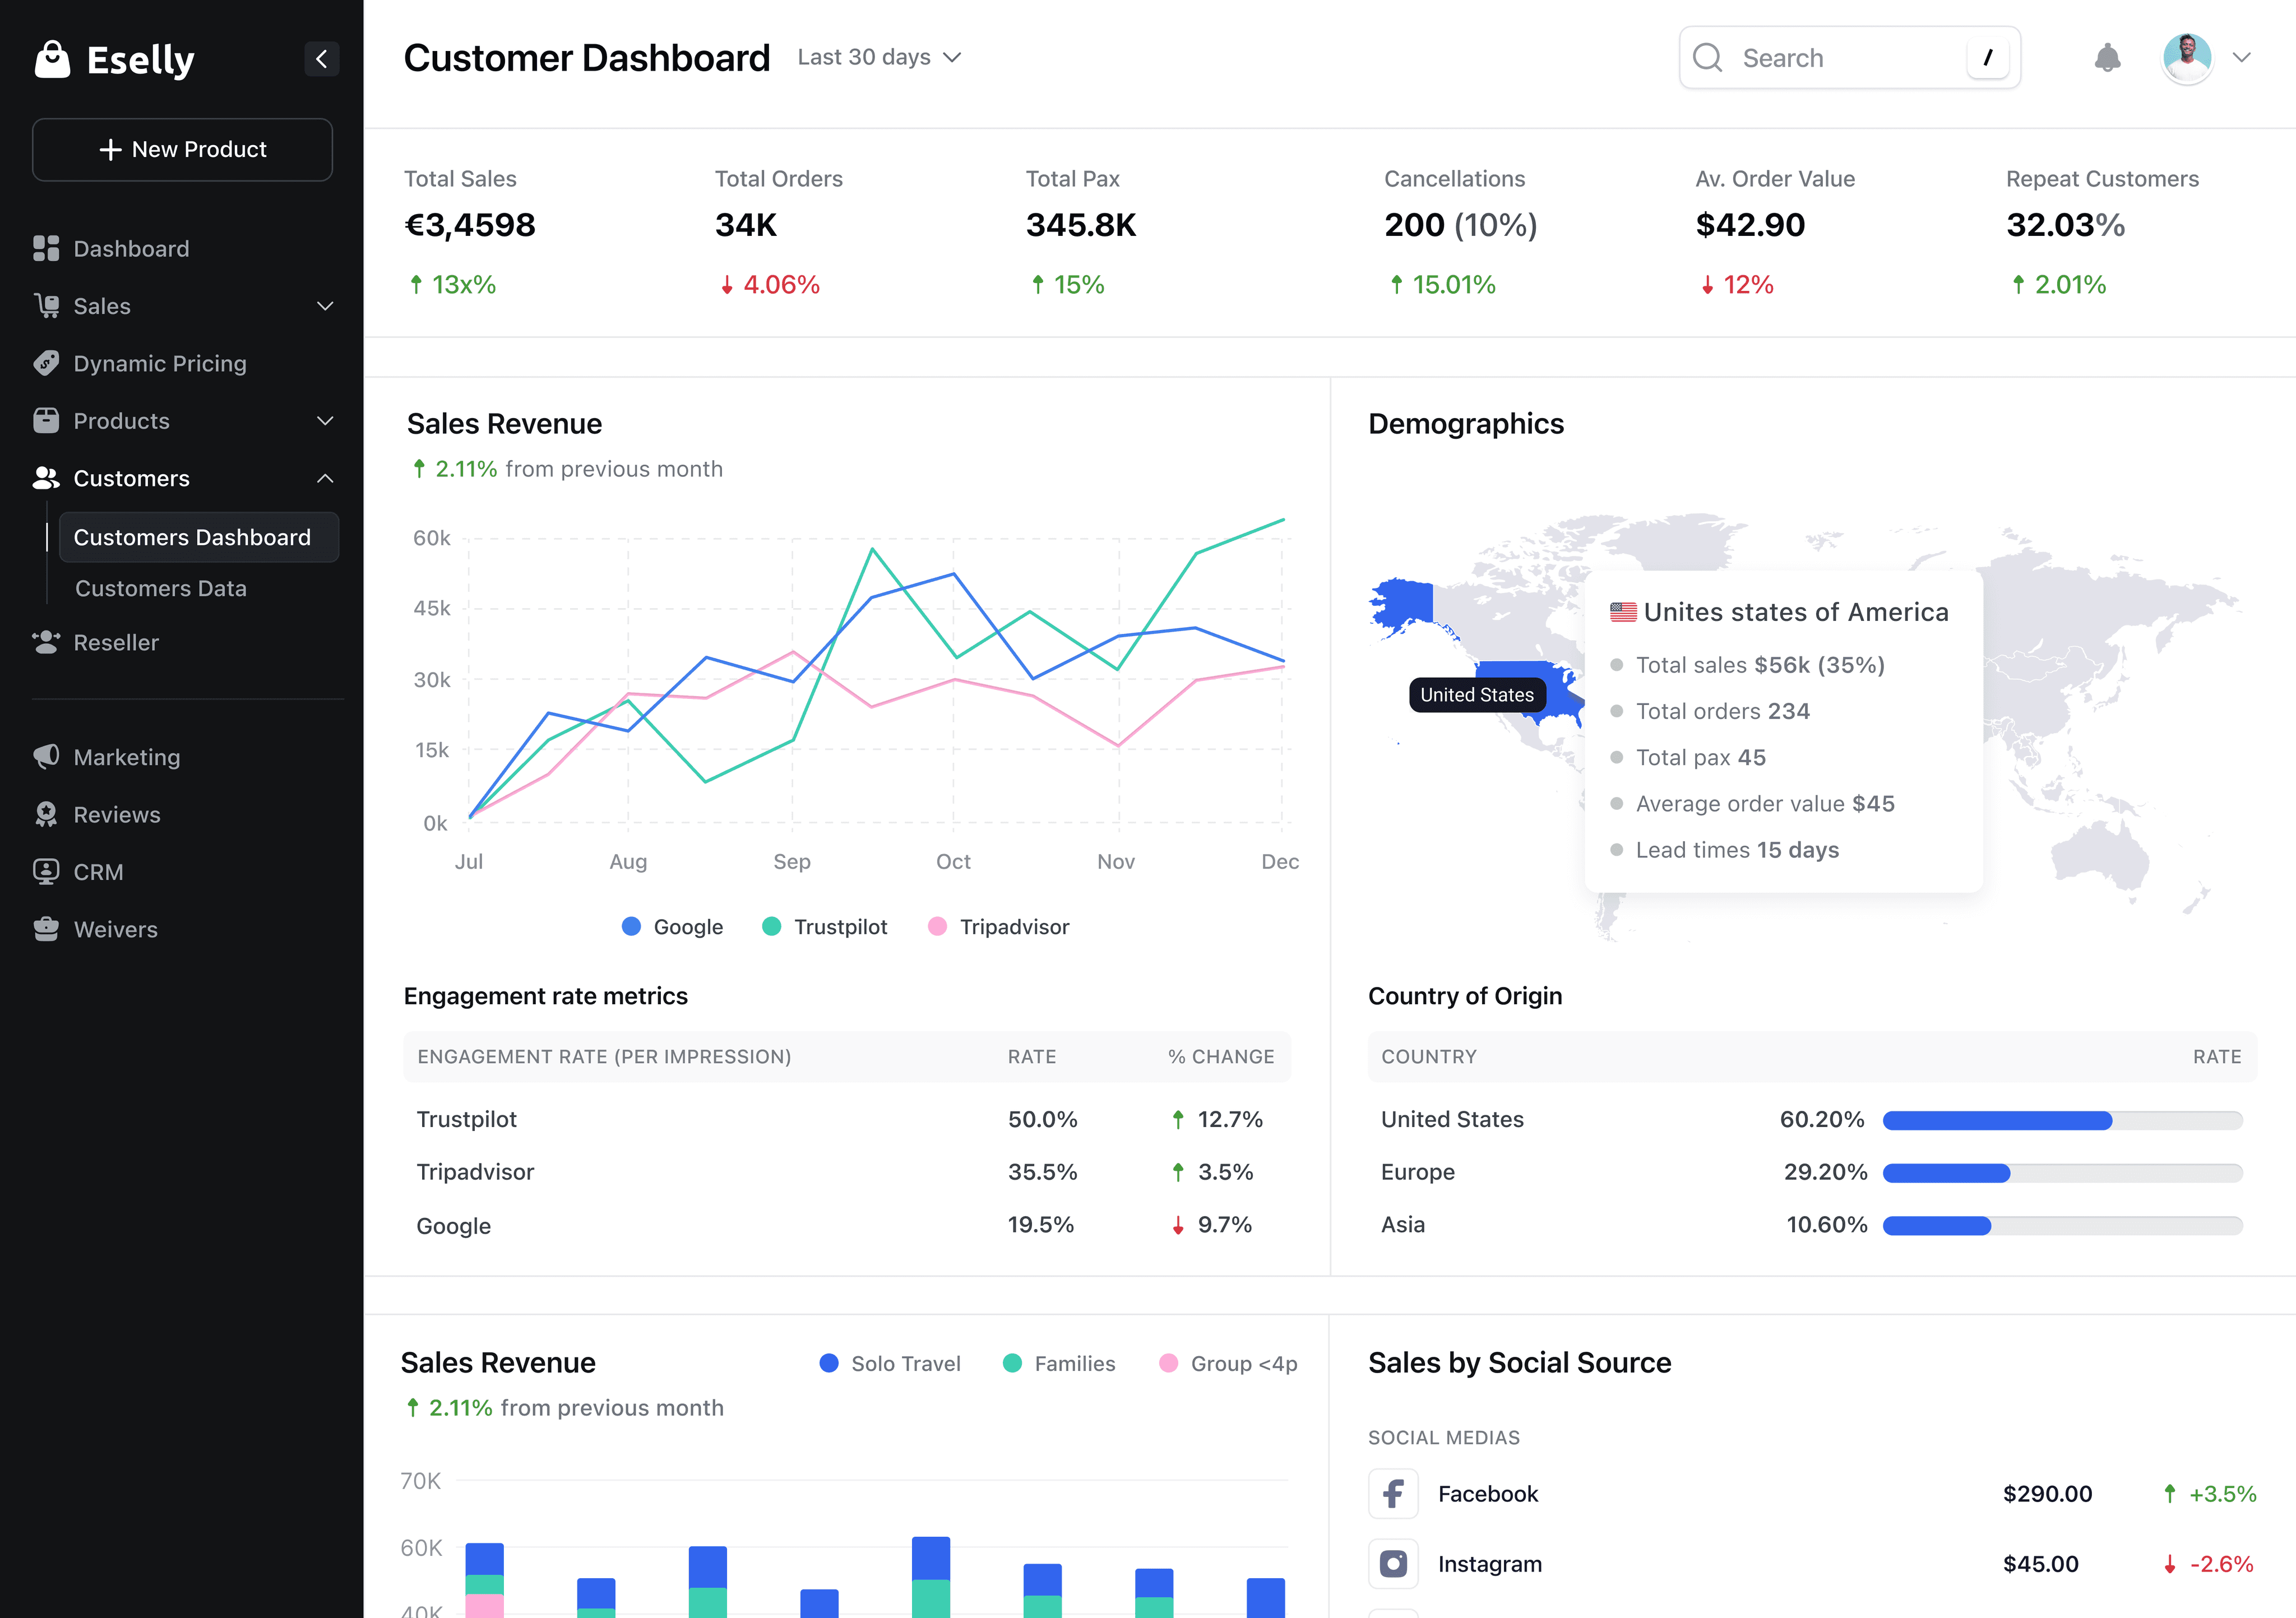The width and height of the screenshot is (2296, 1618).
Task: Click the notification bell icon
Action: click(2107, 58)
